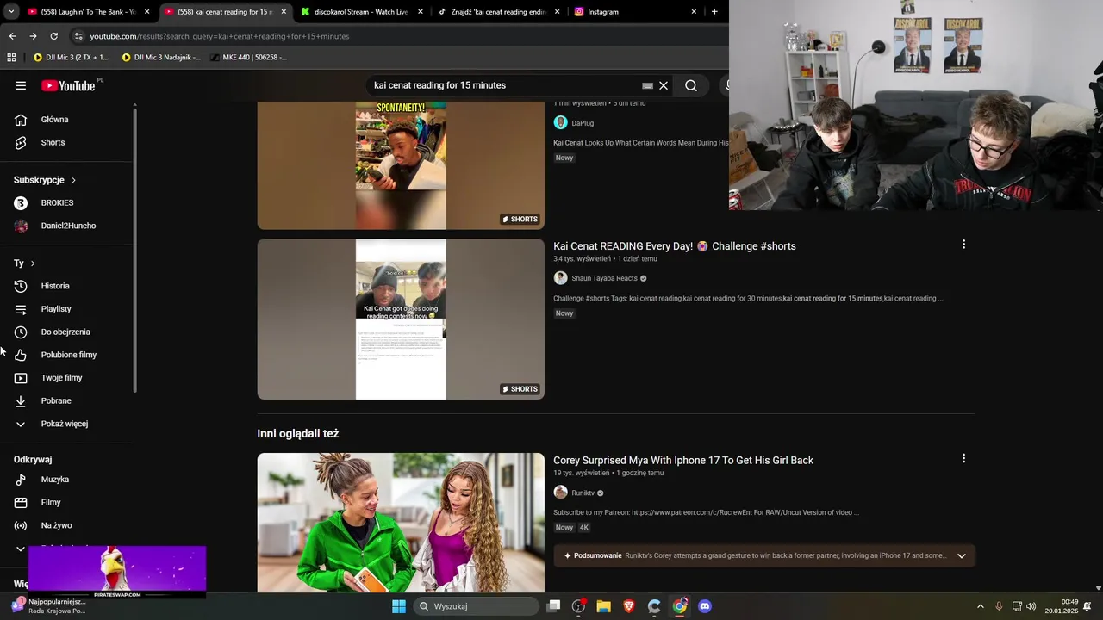The image size is (1103, 620).
Task: Open more options for Kai Cenat READING video
Action: pos(963,245)
